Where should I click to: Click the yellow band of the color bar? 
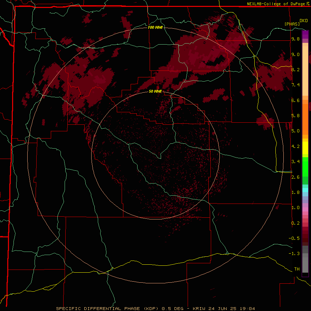point(305,148)
